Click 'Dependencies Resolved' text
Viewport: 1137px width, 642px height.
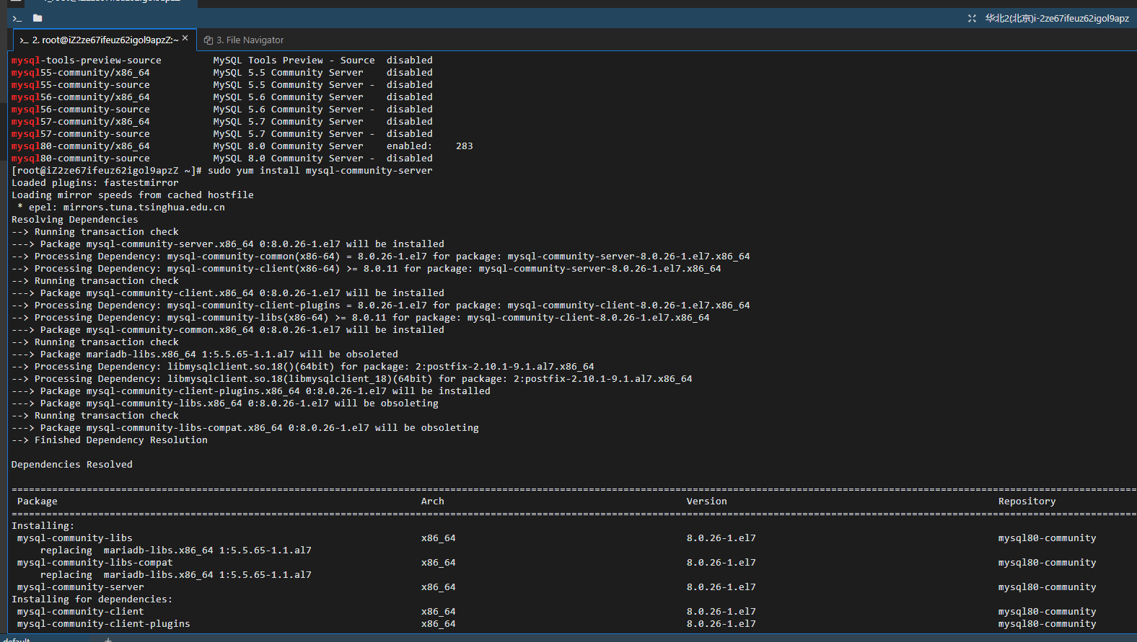[x=72, y=465]
